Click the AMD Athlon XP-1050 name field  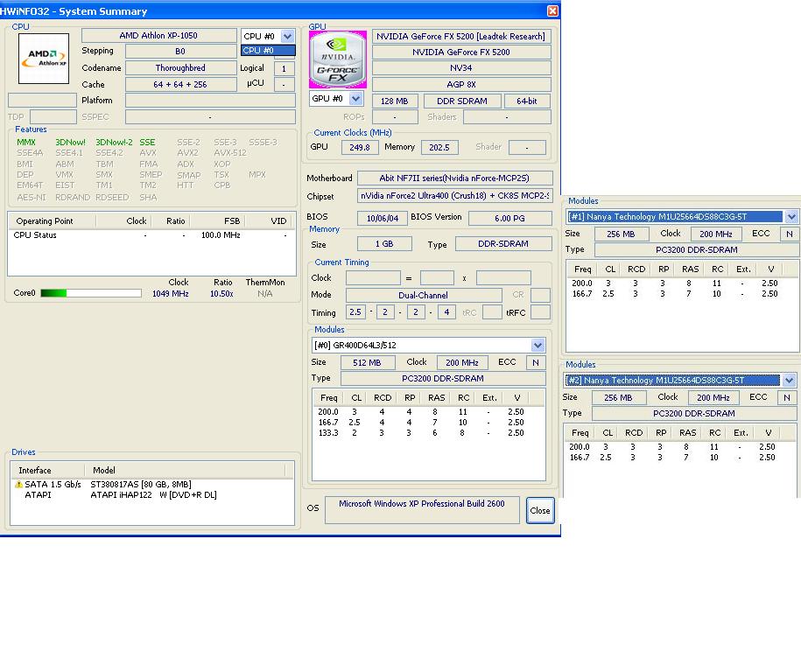tap(158, 36)
